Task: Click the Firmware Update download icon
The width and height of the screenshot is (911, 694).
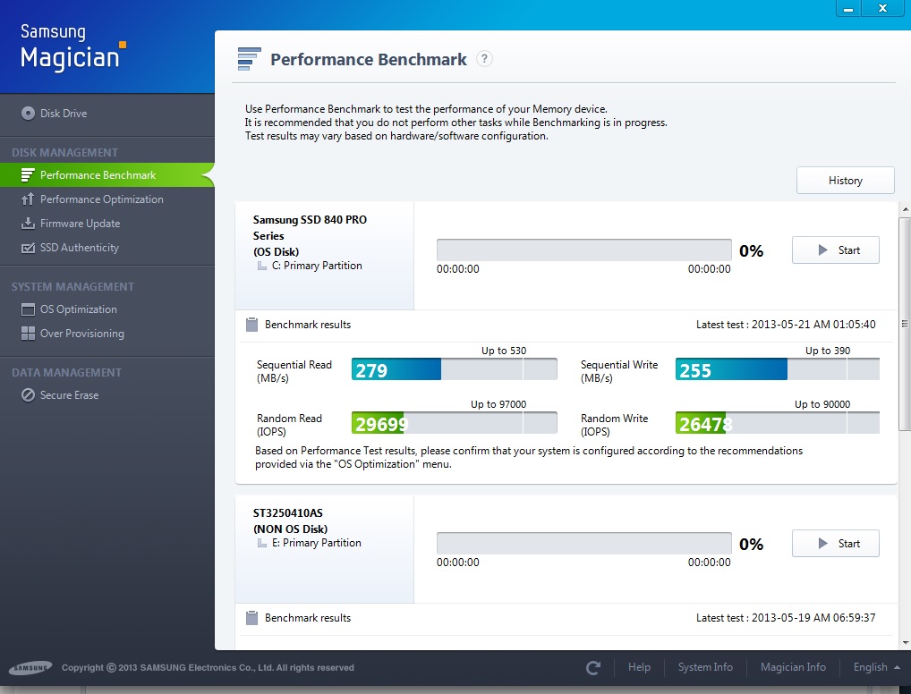Action: pos(28,223)
